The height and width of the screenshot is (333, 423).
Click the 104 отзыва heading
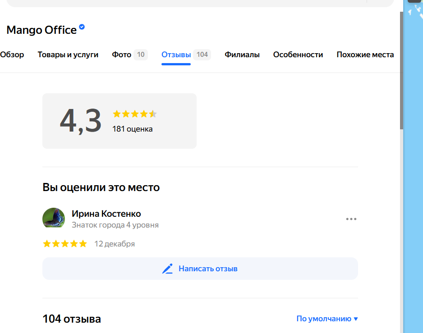tap(72, 319)
